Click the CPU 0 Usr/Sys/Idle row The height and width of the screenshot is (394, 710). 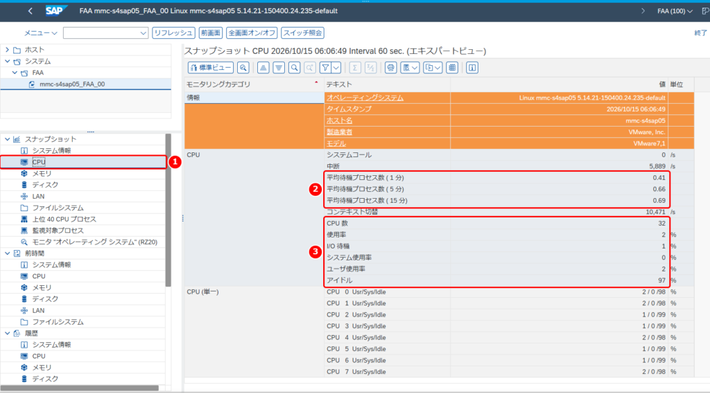pyautogui.click(x=509, y=292)
